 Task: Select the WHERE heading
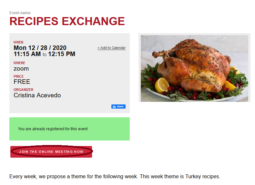(x=19, y=63)
